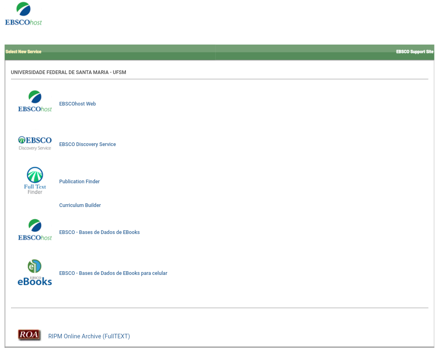
Task: Open EBSCOhost Web via its circular logo icon
Action: 34,101
